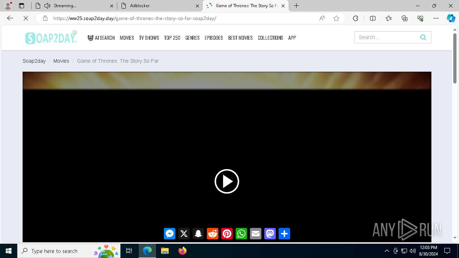Close the Streaming tab
This screenshot has width=459, height=258.
click(112, 6)
